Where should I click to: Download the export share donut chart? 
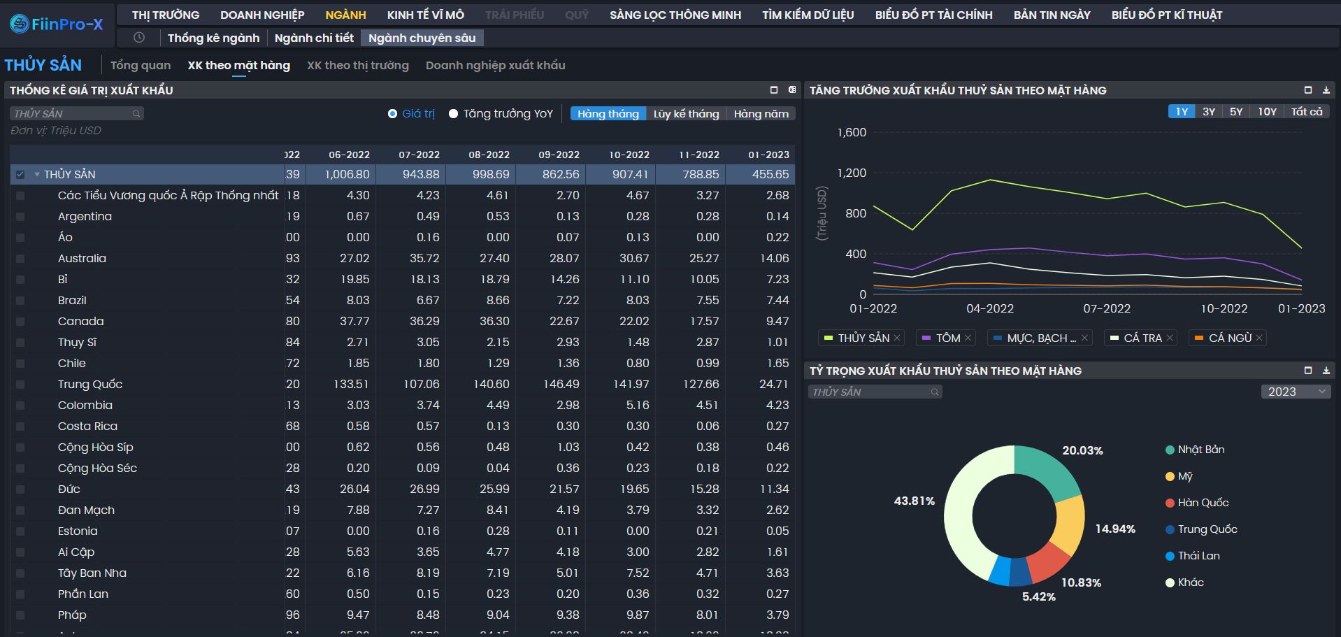point(1326,371)
